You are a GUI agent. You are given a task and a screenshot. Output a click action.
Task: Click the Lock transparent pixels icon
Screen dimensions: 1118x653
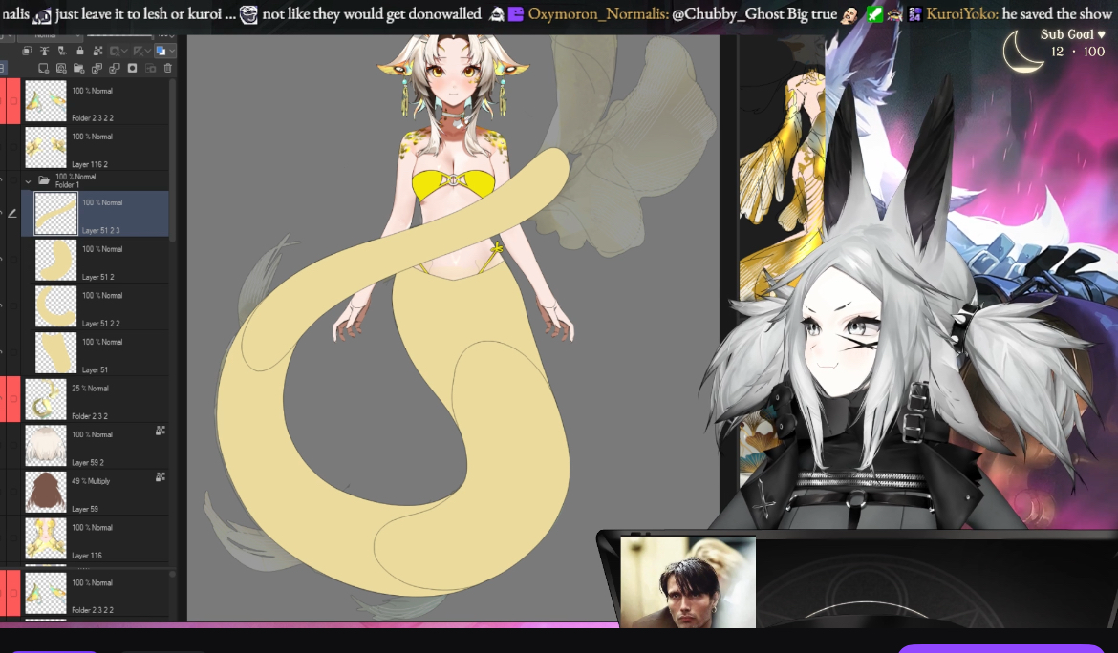pos(97,51)
